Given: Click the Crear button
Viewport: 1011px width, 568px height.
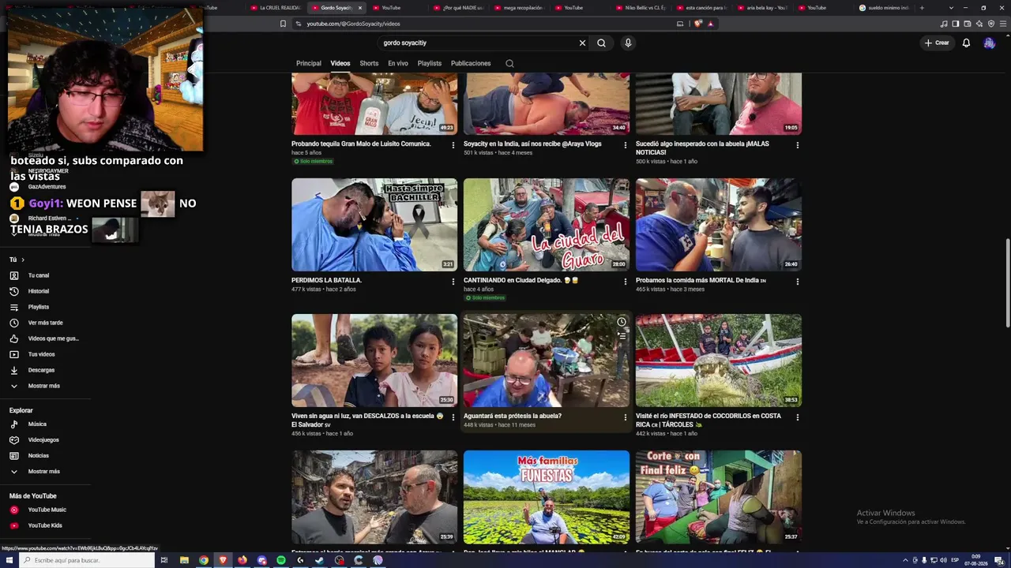Looking at the screenshot, I should pyautogui.click(x=937, y=43).
